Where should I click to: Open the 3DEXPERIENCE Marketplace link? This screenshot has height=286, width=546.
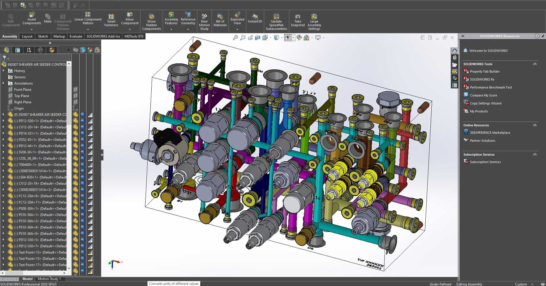coord(490,133)
